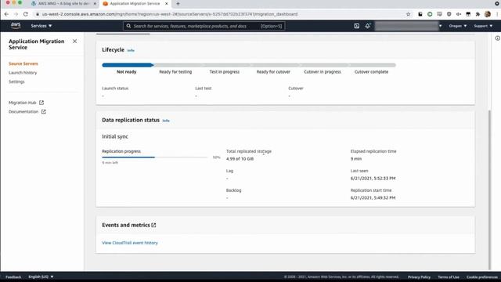This screenshot has width=501, height=282.
Task: Click the 'Initial sync' heading
Action: pyautogui.click(x=115, y=136)
